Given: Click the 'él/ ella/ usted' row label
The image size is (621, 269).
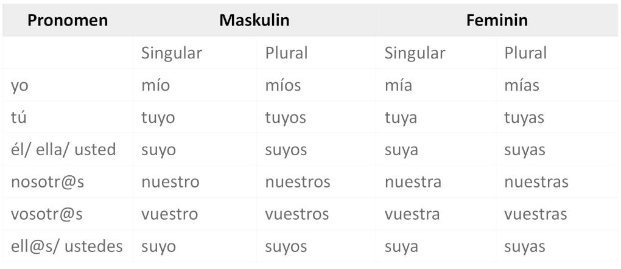Looking at the screenshot, I should tap(63, 150).
